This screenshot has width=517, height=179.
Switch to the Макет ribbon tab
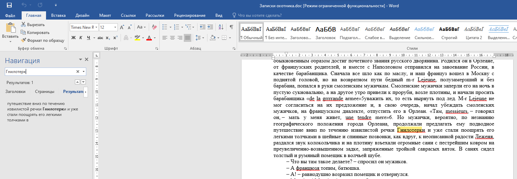point(105,15)
